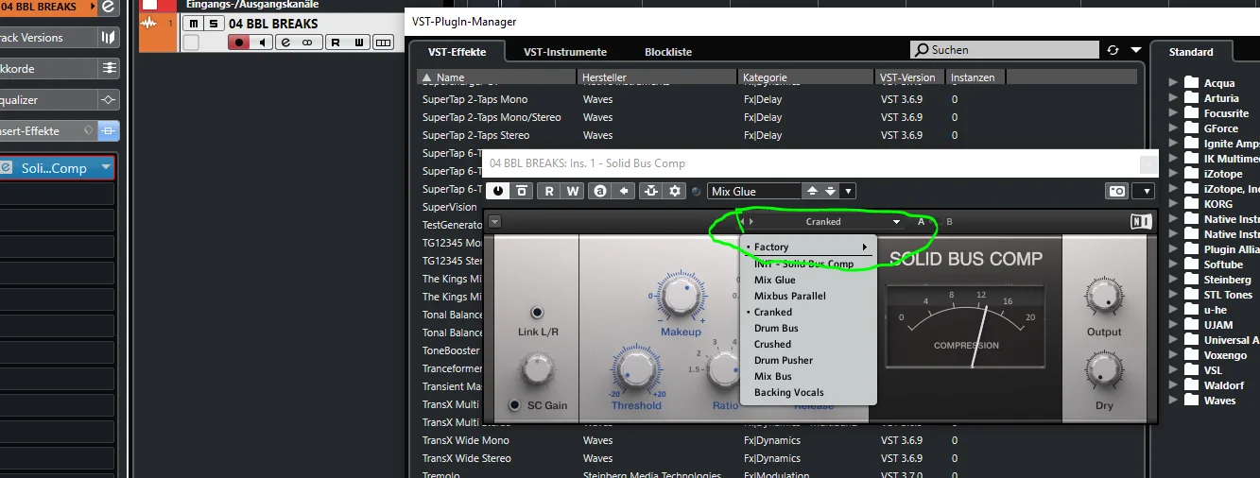The width and height of the screenshot is (1260, 478).
Task: Click the bypass icon next to the power button
Action: click(521, 191)
